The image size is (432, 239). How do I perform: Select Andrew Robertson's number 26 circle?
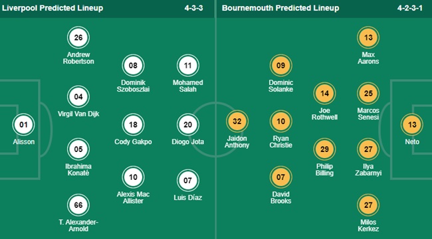click(78, 37)
